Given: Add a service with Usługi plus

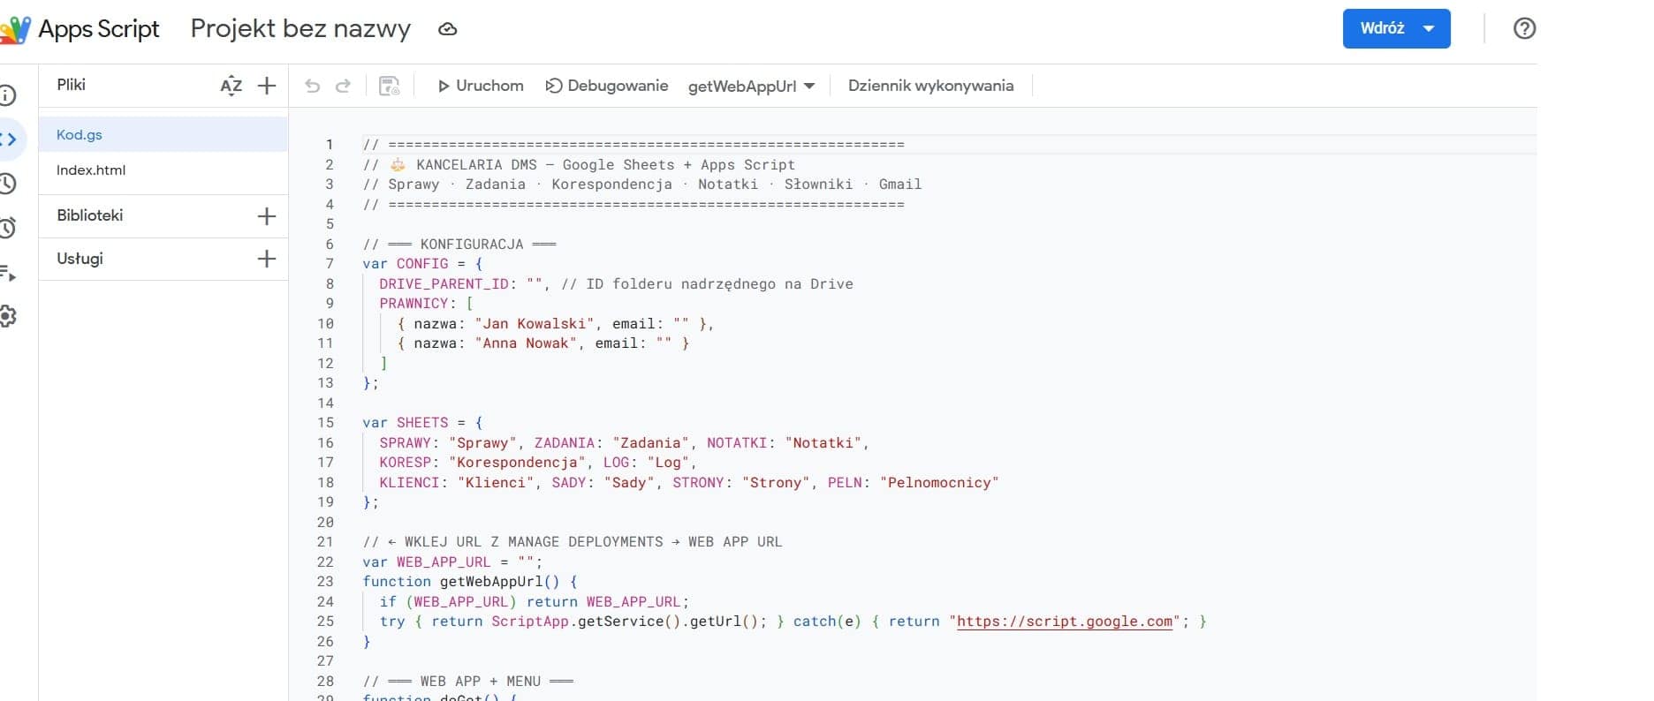Looking at the screenshot, I should (266, 259).
